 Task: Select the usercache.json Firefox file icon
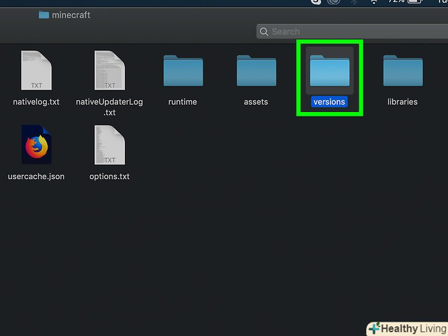pyautogui.click(x=36, y=145)
